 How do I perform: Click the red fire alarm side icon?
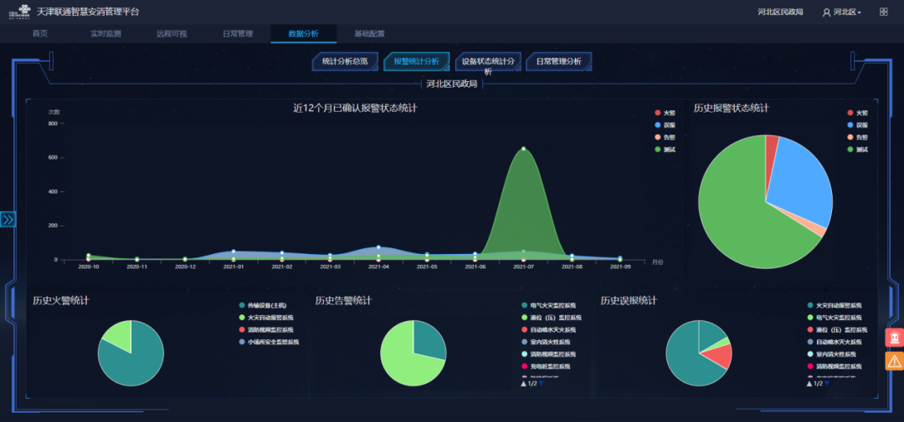894,338
